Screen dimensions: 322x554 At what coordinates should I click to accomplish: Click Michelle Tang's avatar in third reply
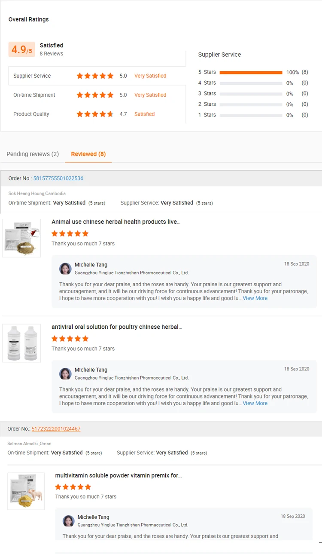[x=69, y=521]
